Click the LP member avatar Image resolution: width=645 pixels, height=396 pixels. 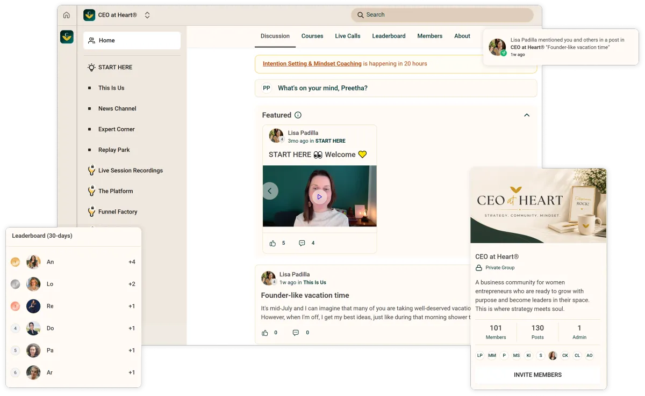(480, 355)
